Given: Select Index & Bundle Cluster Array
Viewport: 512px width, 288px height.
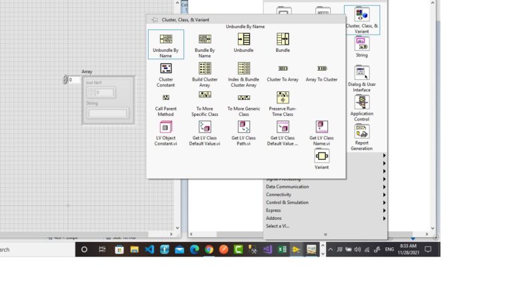Looking at the screenshot, I should (243, 75).
